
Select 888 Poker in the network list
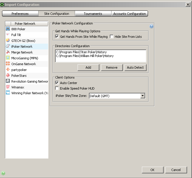pyautogui.click(x=27, y=29)
